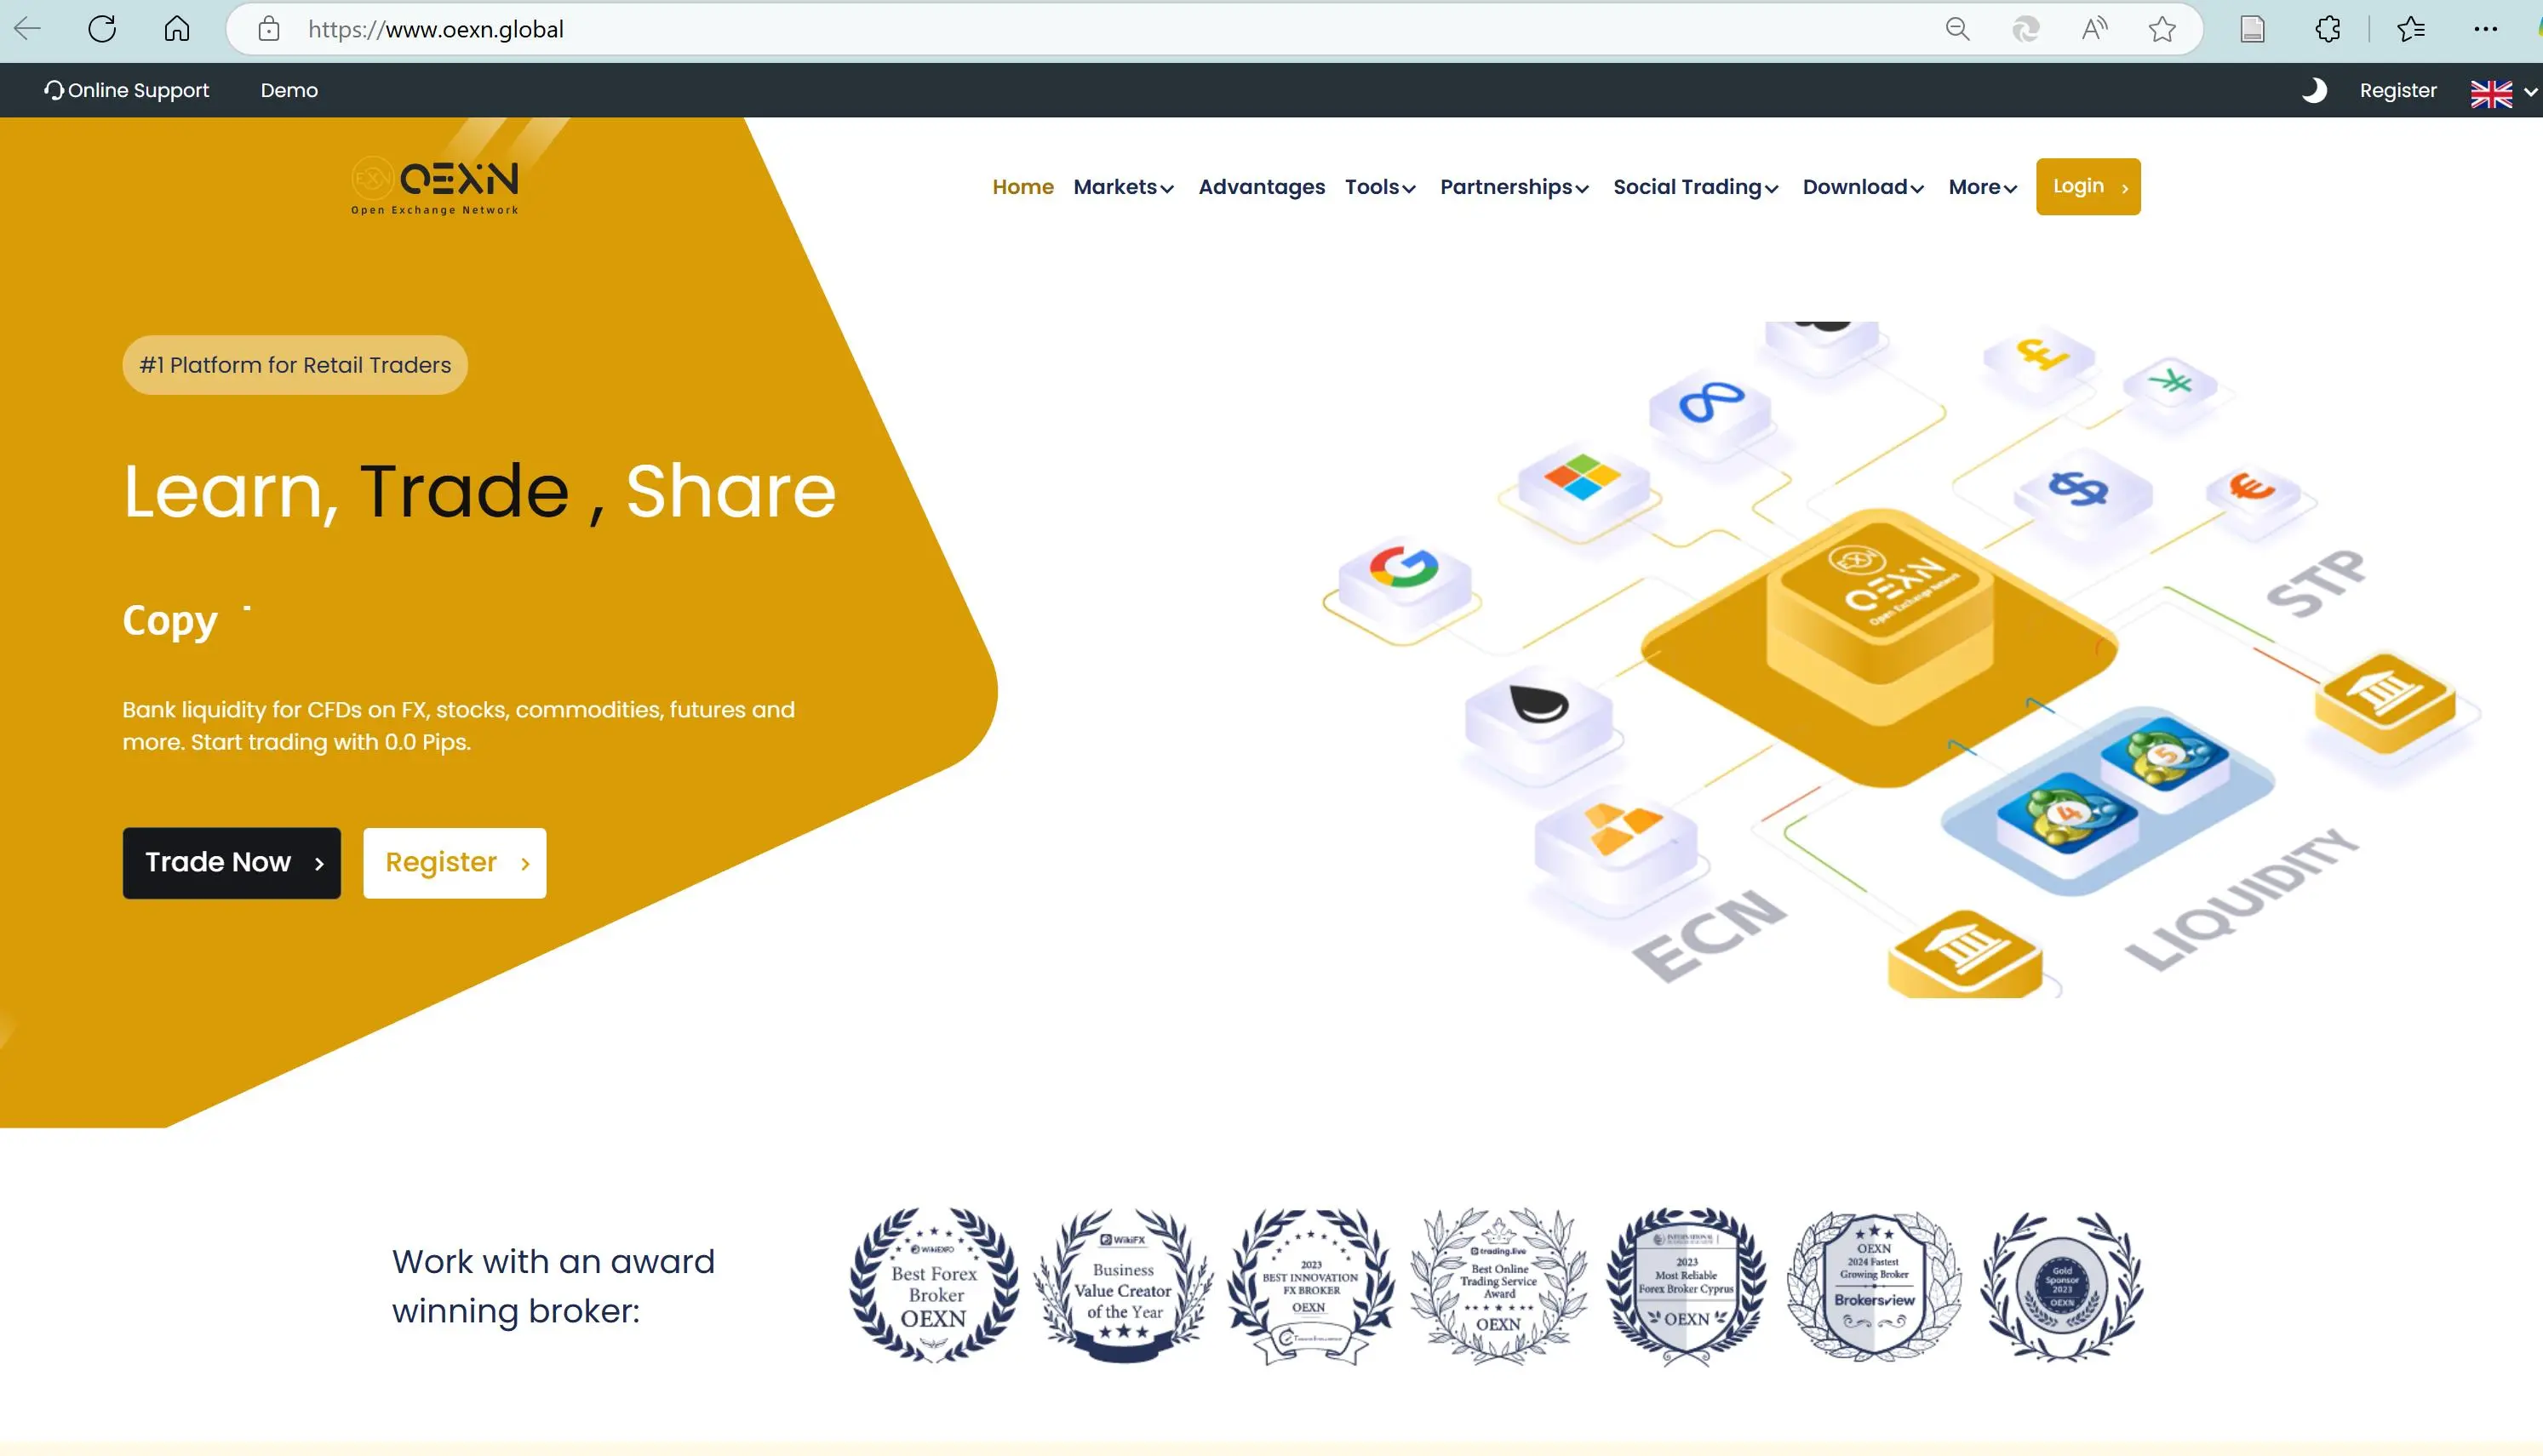Image resolution: width=2543 pixels, height=1456 pixels.
Task: Click the zoom magnifier icon in address bar
Action: click(1956, 29)
